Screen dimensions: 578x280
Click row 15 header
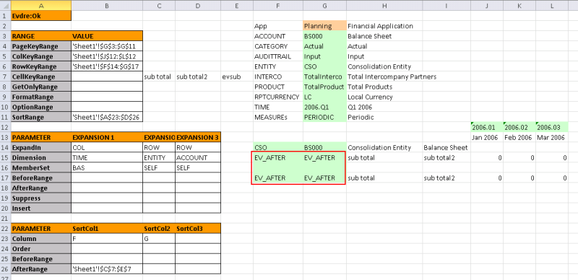pos(5,158)
